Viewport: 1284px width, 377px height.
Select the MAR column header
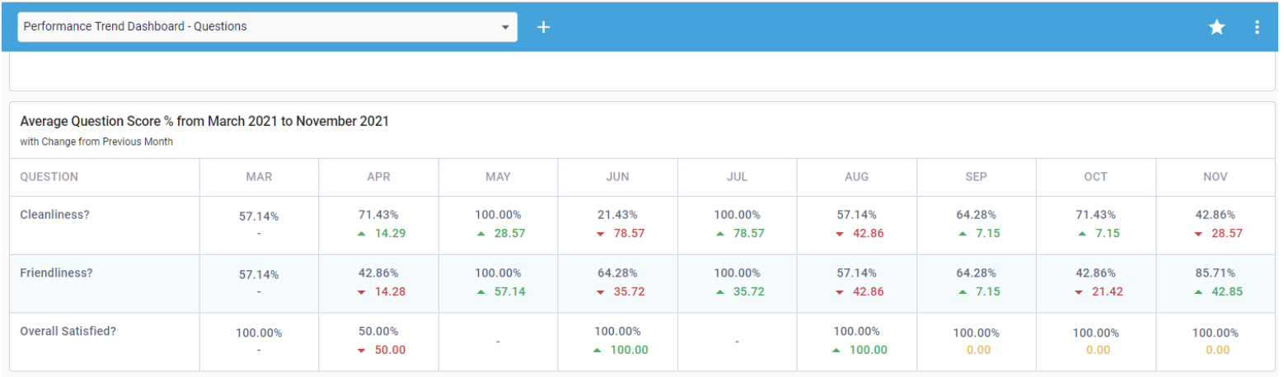click(259, 177)
